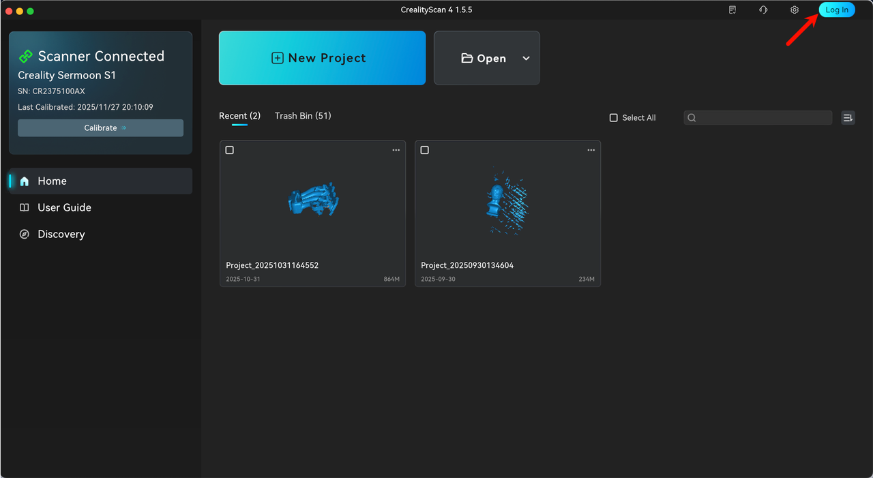The height and width of the screenshot is (478, 873).
Task: Switch to the Trash Bin tab
Action: coord(303,116)
